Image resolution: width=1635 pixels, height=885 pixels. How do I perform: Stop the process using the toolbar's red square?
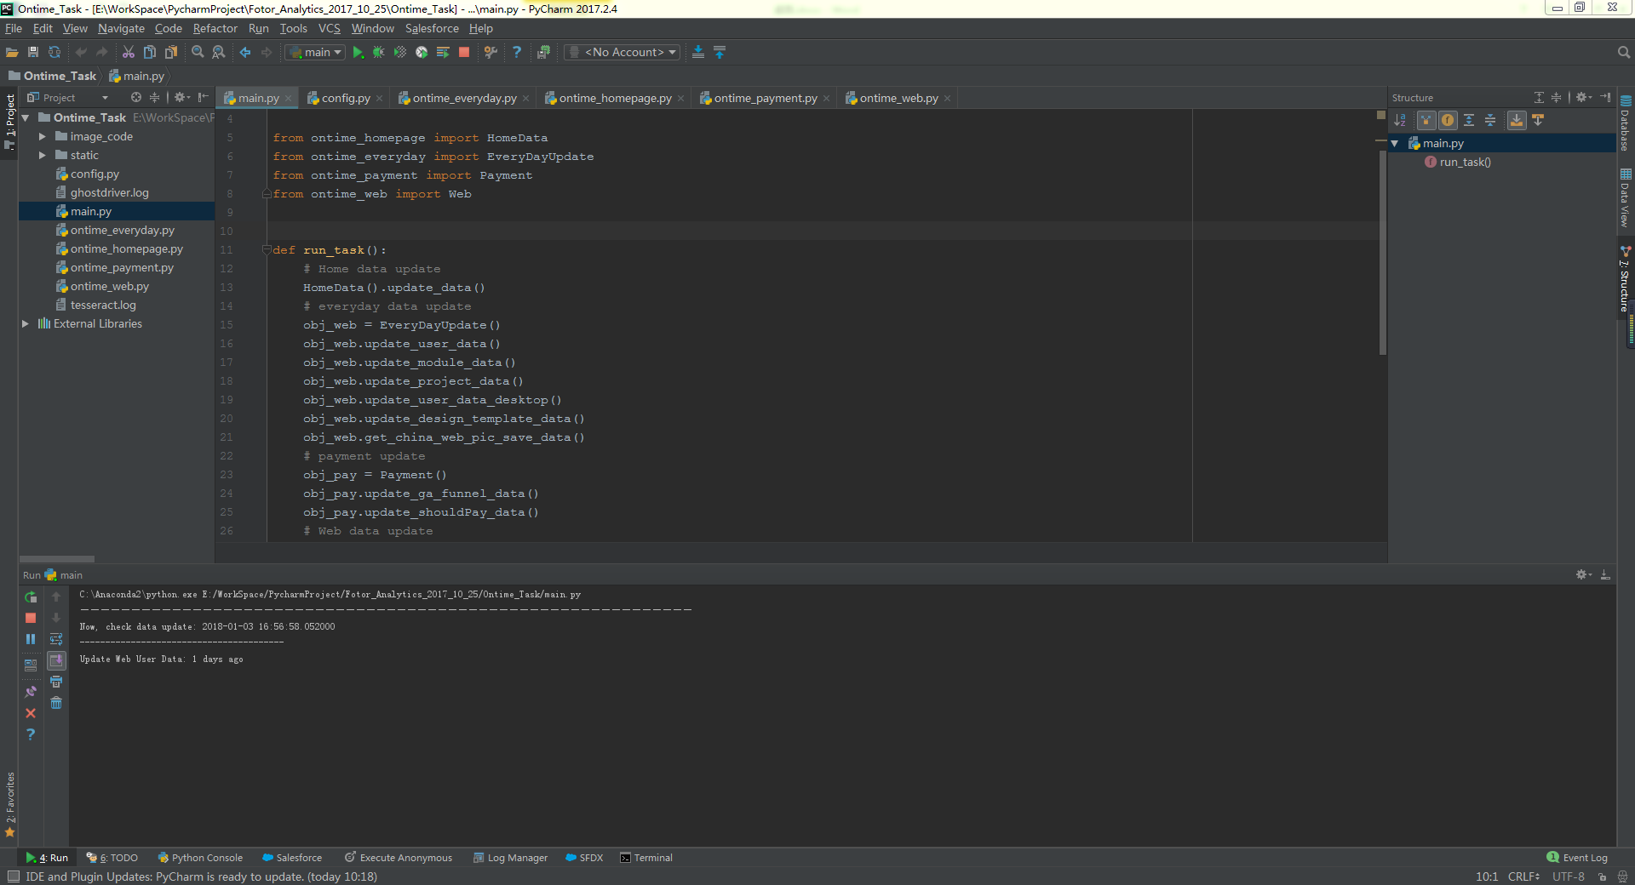tap(464, 53)
